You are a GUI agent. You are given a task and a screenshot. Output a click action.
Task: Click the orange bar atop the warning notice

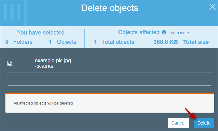tap(110, 93)
